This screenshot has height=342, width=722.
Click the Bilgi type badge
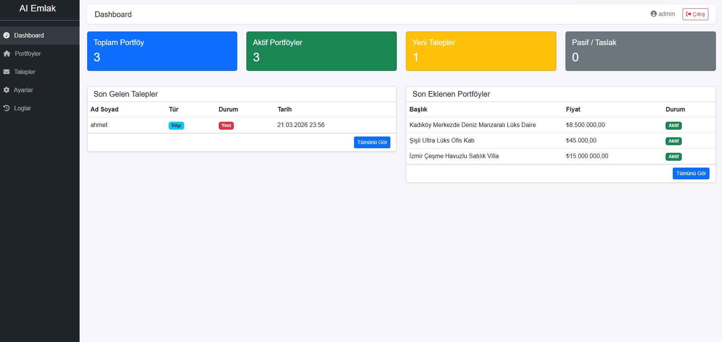click(176, 126)
